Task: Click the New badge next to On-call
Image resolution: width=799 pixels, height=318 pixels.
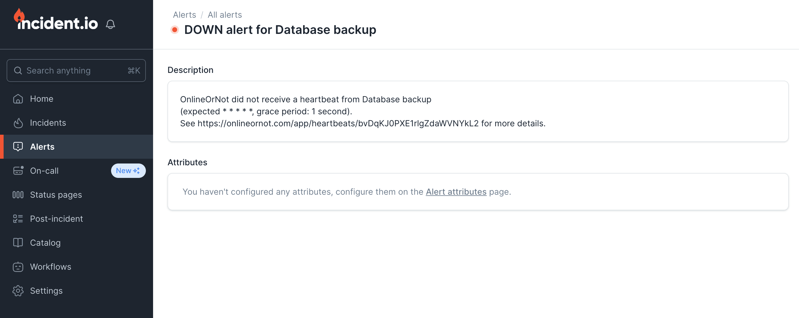Action: [x=128, y=170]
